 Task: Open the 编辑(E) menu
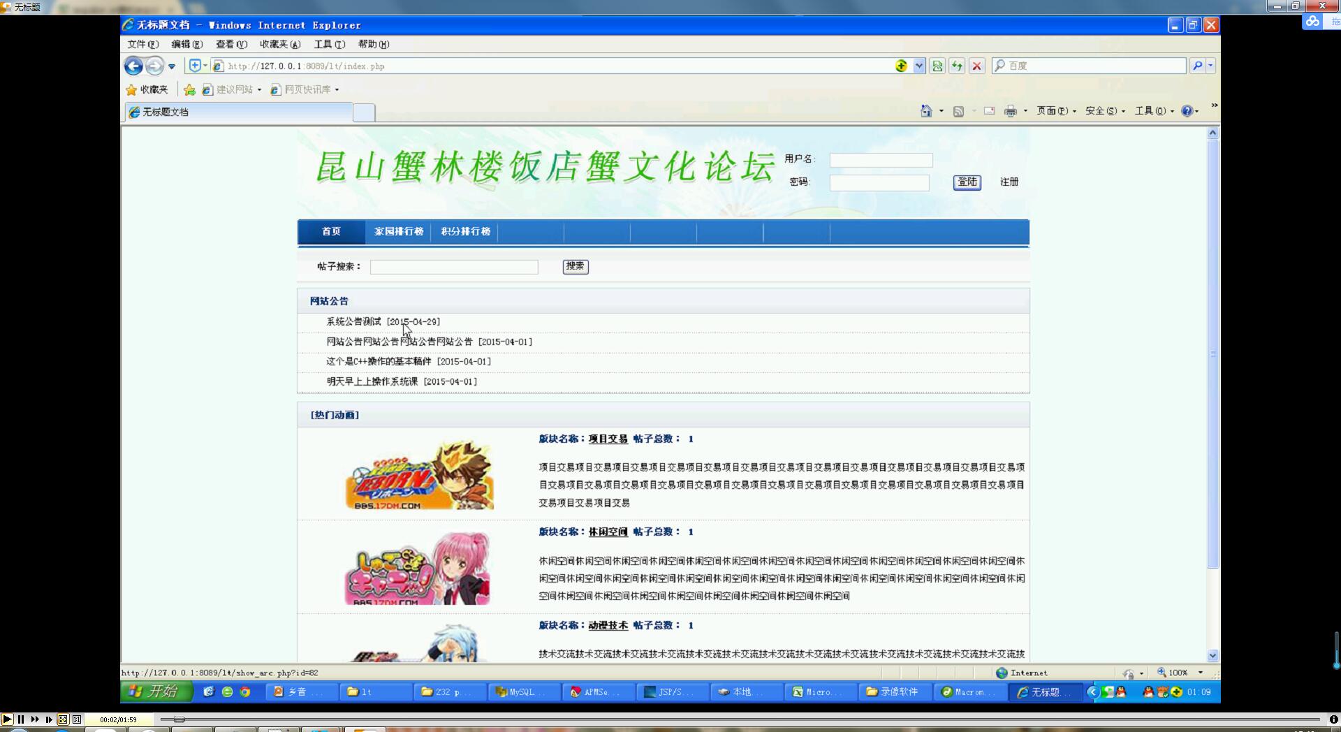186,44
